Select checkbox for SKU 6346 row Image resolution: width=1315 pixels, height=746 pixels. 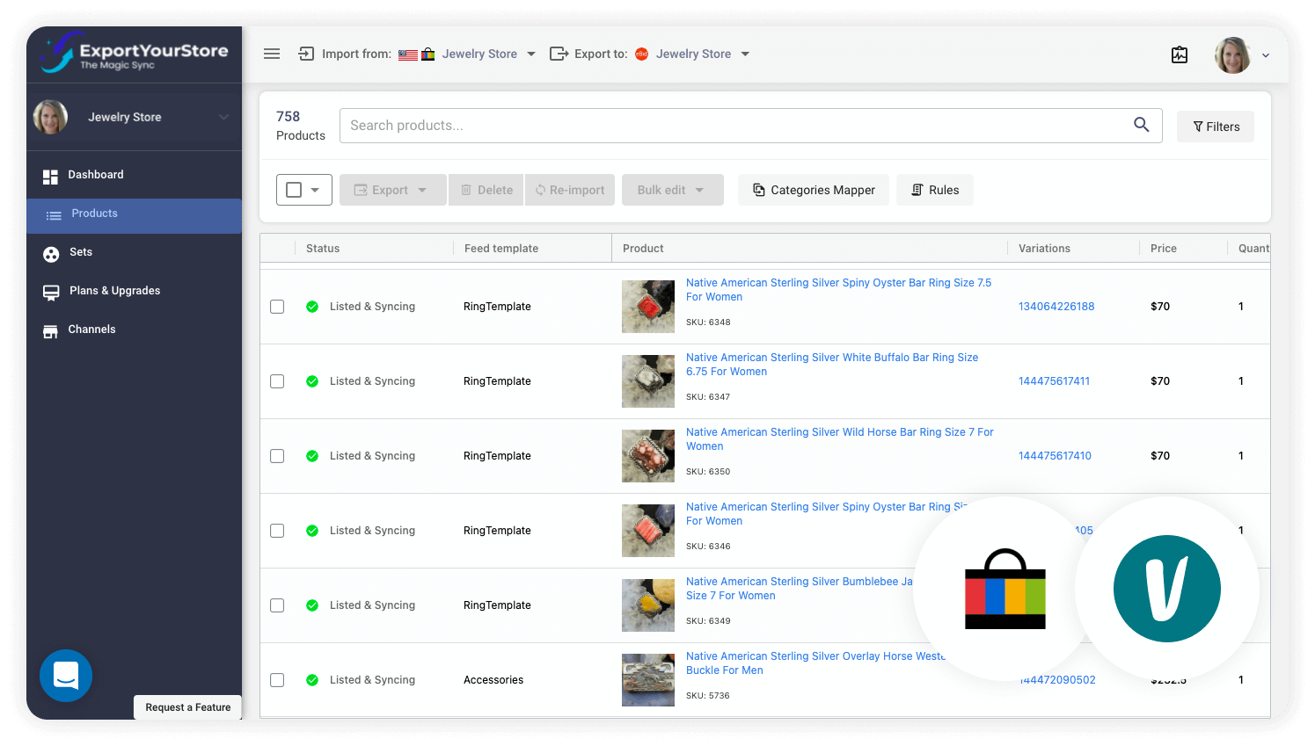(x=277, y=531)
